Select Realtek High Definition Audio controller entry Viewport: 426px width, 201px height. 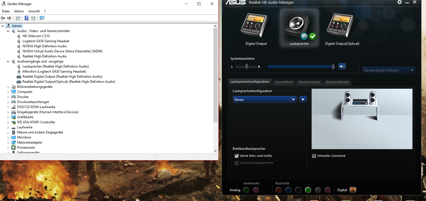44,56
